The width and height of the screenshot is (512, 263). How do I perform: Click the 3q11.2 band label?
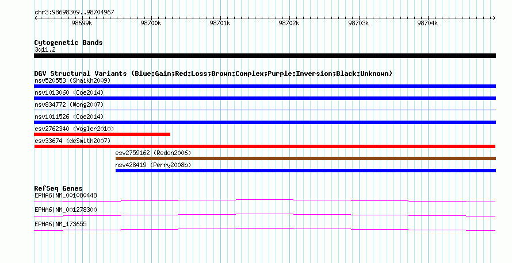pyautogui.click(x=45, y=49)
